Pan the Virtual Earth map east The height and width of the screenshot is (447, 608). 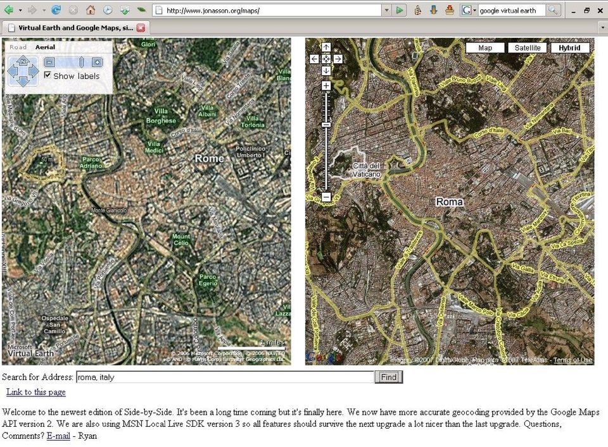point(34,71)
